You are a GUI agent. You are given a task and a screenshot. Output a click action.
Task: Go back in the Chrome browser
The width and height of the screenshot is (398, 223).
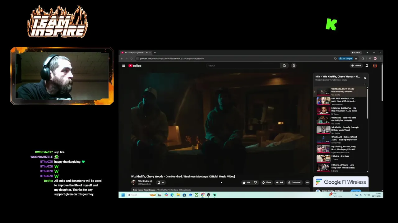point(122,59)
